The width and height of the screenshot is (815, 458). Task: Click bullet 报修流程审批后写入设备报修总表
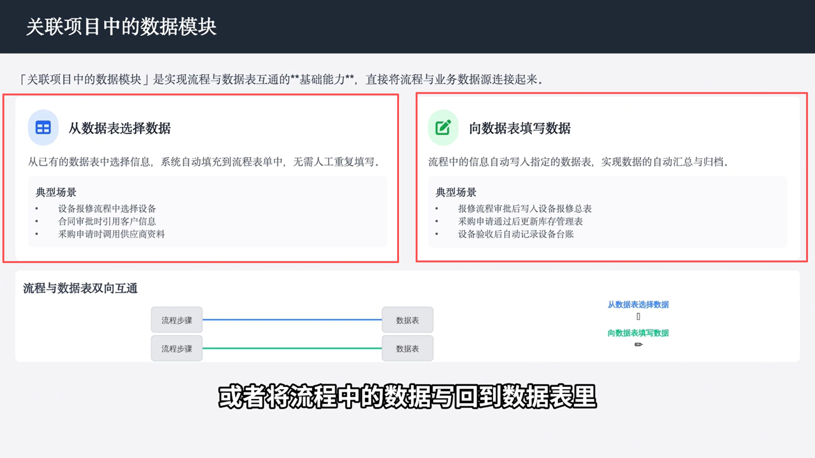pos(525,209)
